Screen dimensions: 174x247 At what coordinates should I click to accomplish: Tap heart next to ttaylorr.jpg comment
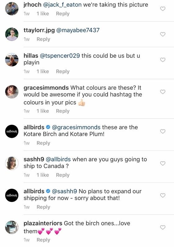[163, 34]
